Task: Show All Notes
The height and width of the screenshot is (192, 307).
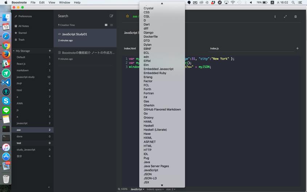Action: 22,26
